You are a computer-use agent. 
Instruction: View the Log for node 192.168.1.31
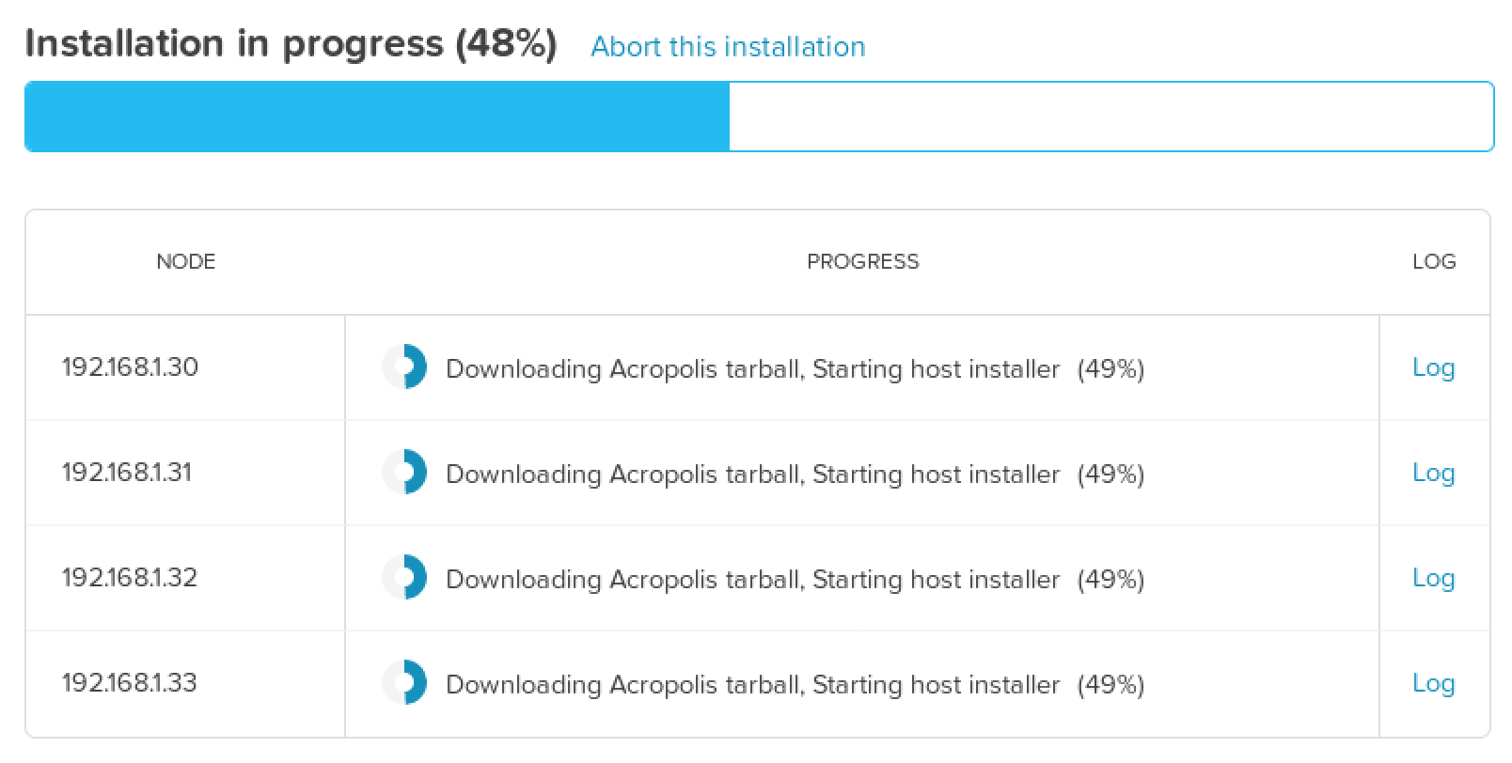tap(1433, 473)
